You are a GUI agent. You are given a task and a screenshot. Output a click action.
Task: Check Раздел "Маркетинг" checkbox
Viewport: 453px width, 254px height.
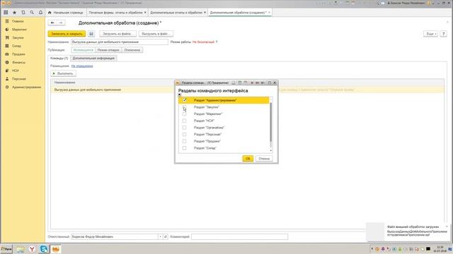(184, 114)
